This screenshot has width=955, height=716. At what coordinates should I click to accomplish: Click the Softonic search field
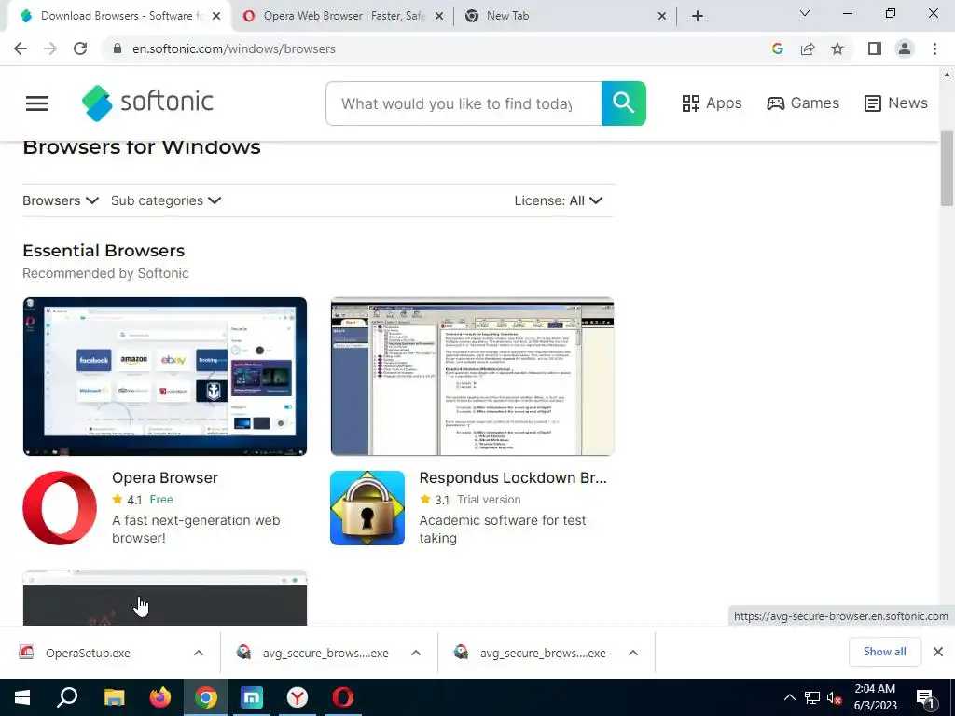464,103
